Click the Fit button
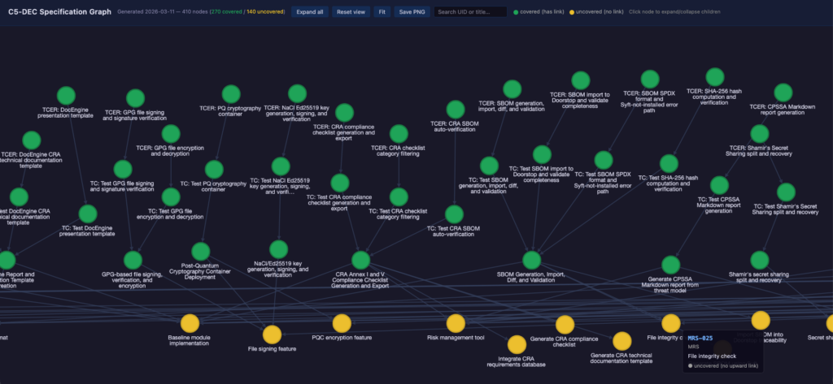 point(382,12)
